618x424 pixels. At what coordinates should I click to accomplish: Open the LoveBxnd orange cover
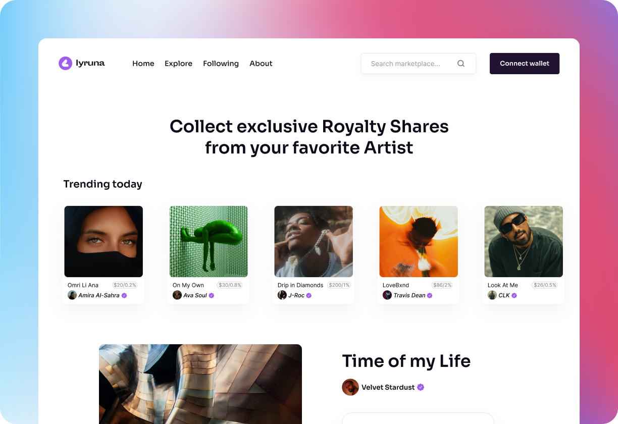pyautogui.click(x=419, y=241)
